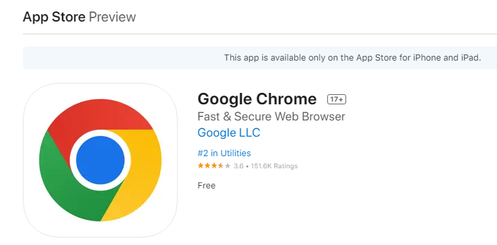Click the 17+ age rating badge

click(x=337, y=100)
